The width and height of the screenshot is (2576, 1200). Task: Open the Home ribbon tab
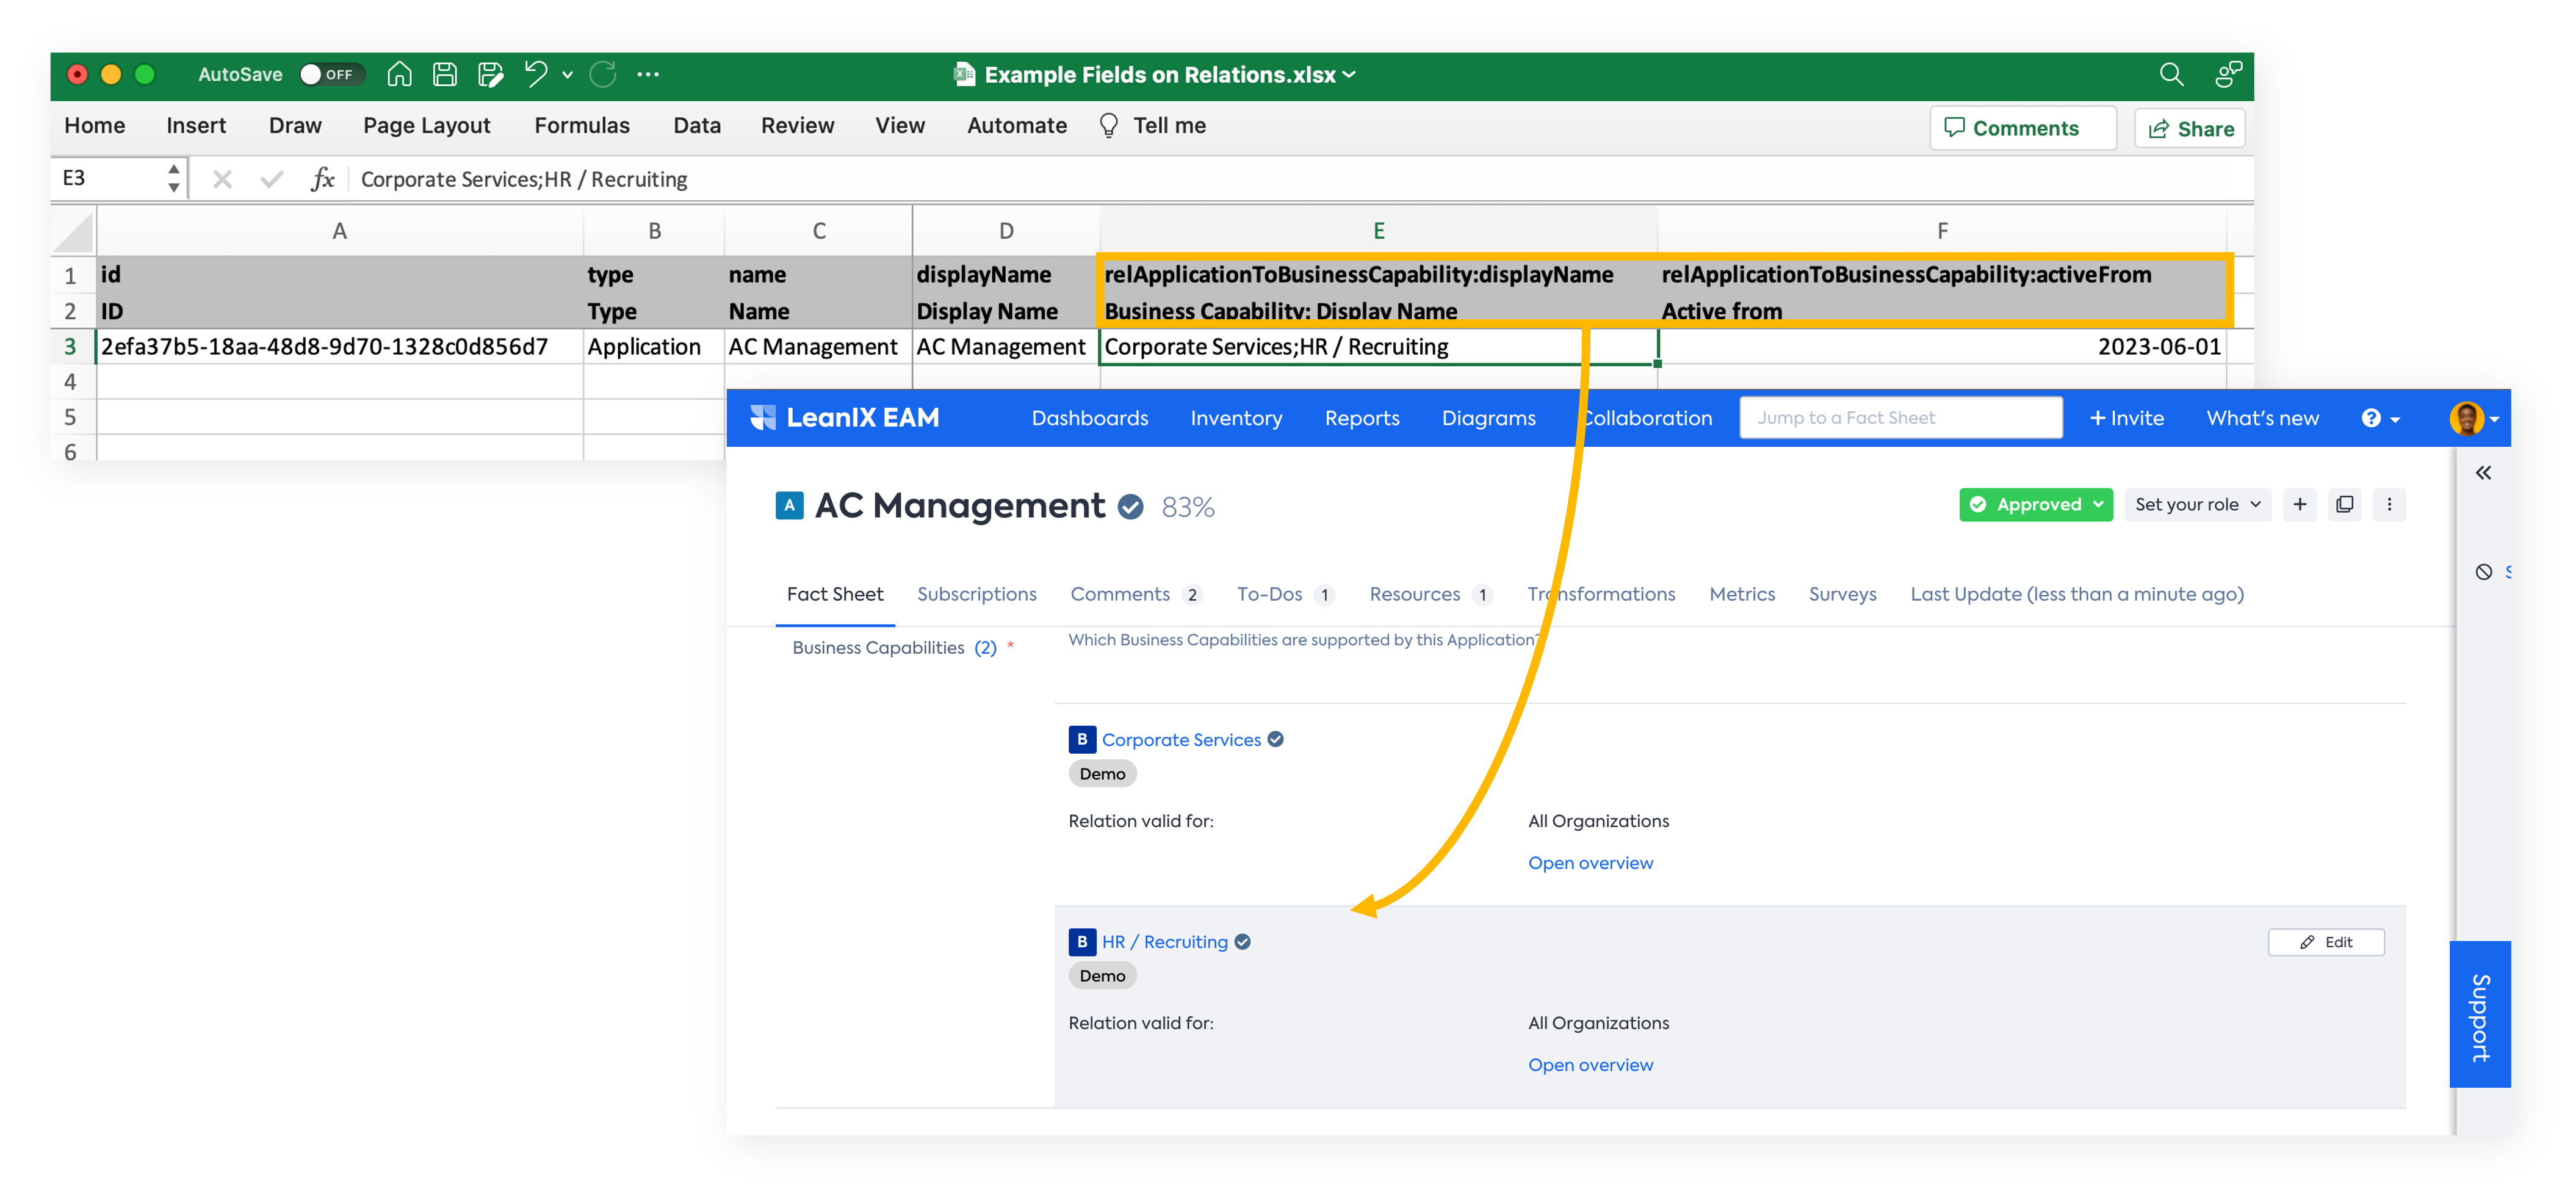pyautogui.click(x=95, y=126)
